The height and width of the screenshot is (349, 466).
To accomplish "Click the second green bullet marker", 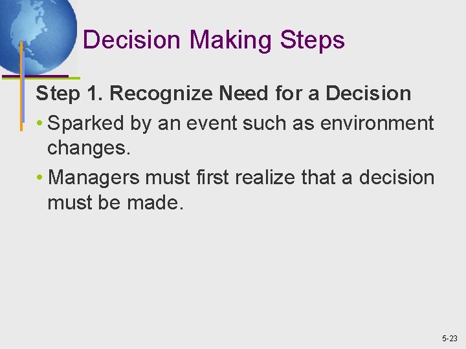I will click(x=39, y=177).
